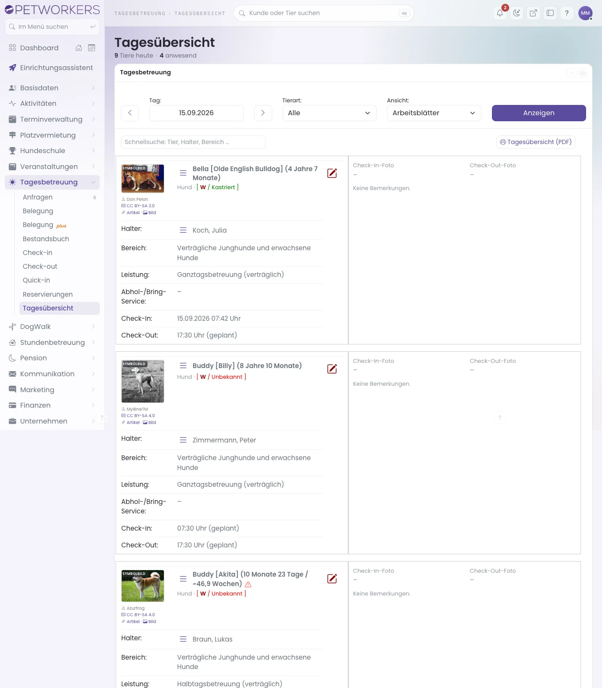The image size is (602, 688).
Task: Open Einrichtungsassistent in sidebar
Action: [x=52, y=68]
